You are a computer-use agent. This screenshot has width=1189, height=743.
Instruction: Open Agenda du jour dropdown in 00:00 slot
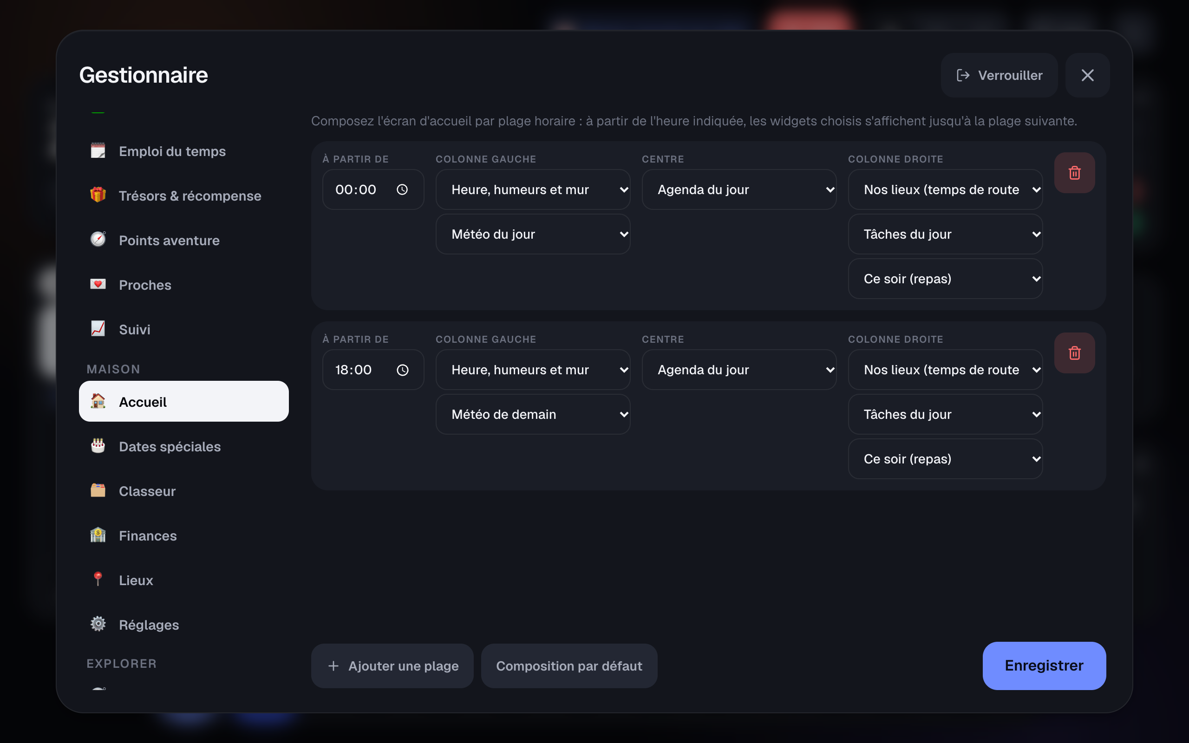pos(739,189)
